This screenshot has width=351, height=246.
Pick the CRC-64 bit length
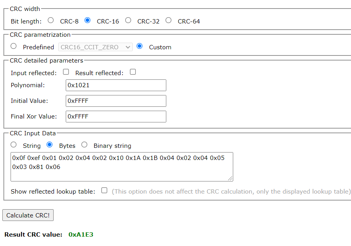tap(169, 20)
